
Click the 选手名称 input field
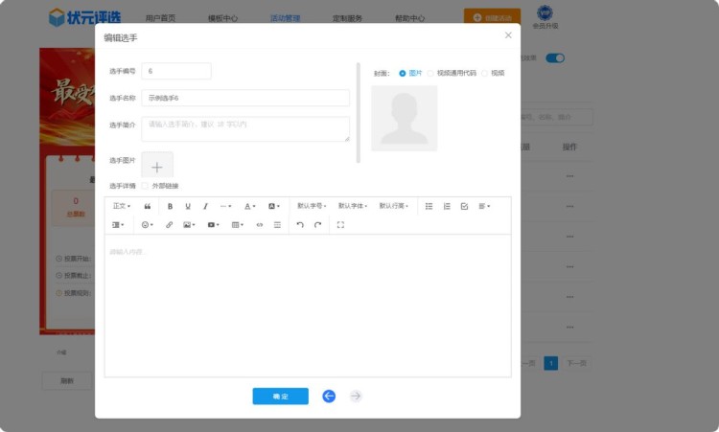pos(244,98)
